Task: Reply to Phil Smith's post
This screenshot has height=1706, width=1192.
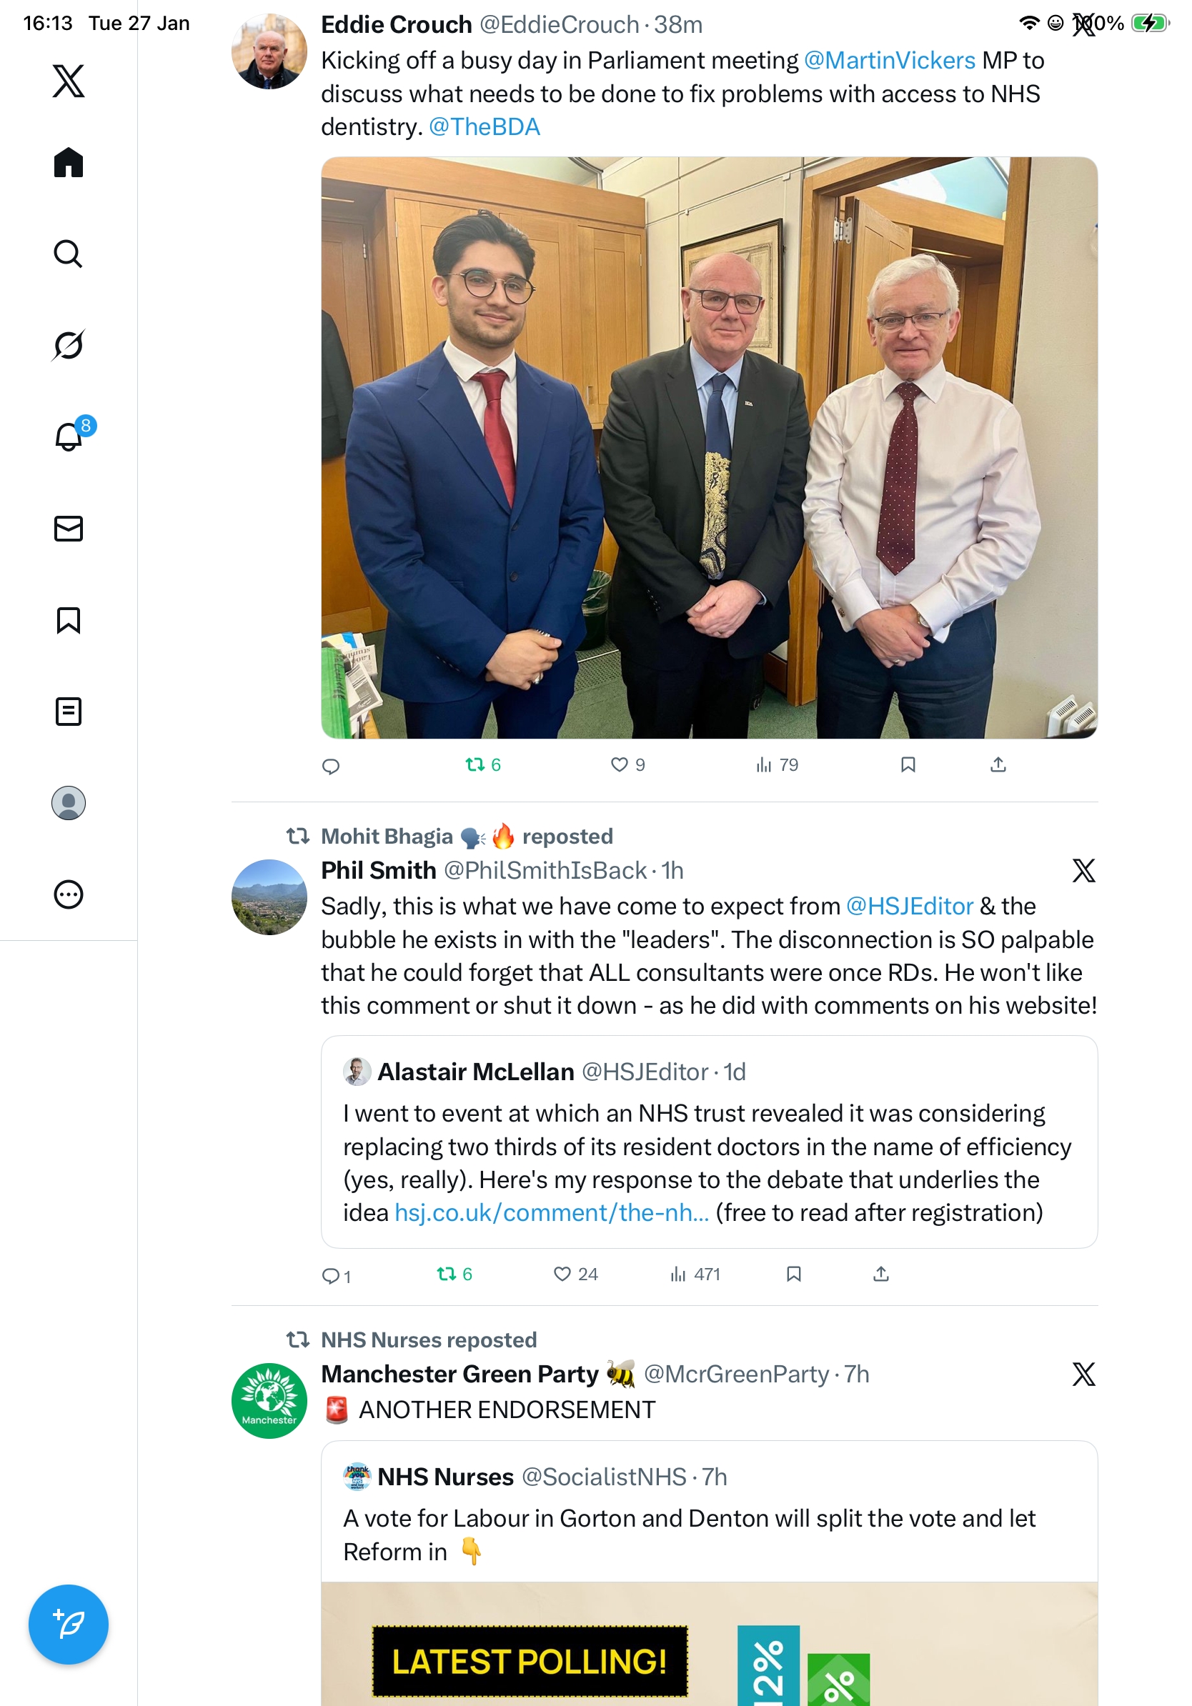Action: click(335, 1275)
